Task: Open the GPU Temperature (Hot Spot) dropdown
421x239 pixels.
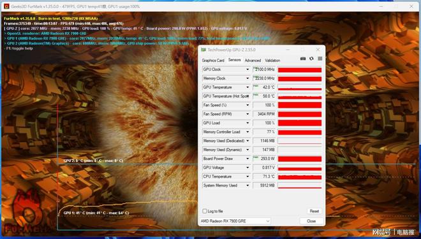Action: (x=247, y=96)
